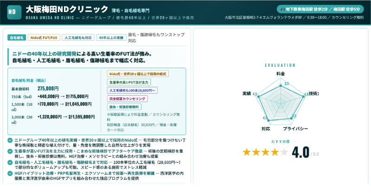Click checkmark icon beside ニドーグループ40年以上 bullet

[x=10, y=140]
